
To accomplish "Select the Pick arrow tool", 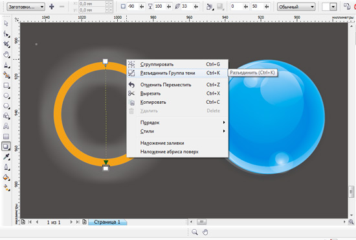I will (x=6, y=23).
